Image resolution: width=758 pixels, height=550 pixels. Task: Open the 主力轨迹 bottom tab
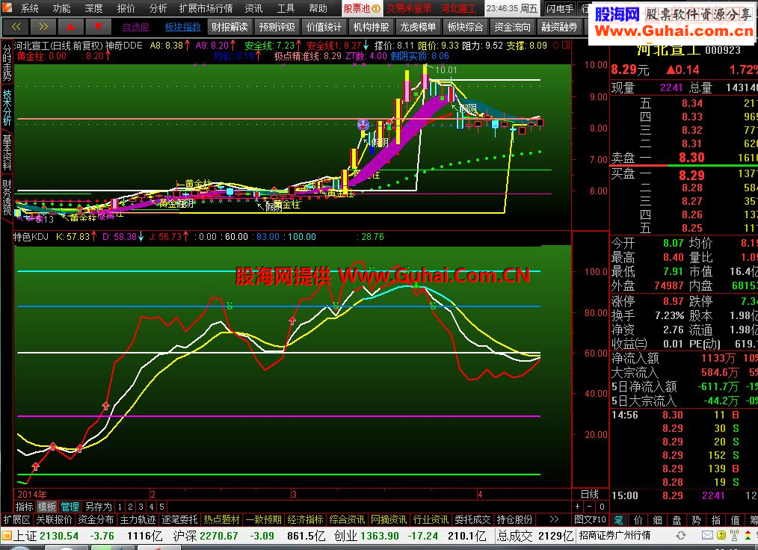tap(138, 519)
